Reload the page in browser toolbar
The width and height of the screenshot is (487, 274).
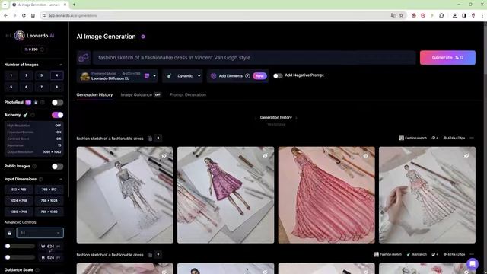[x=24, y=15]
